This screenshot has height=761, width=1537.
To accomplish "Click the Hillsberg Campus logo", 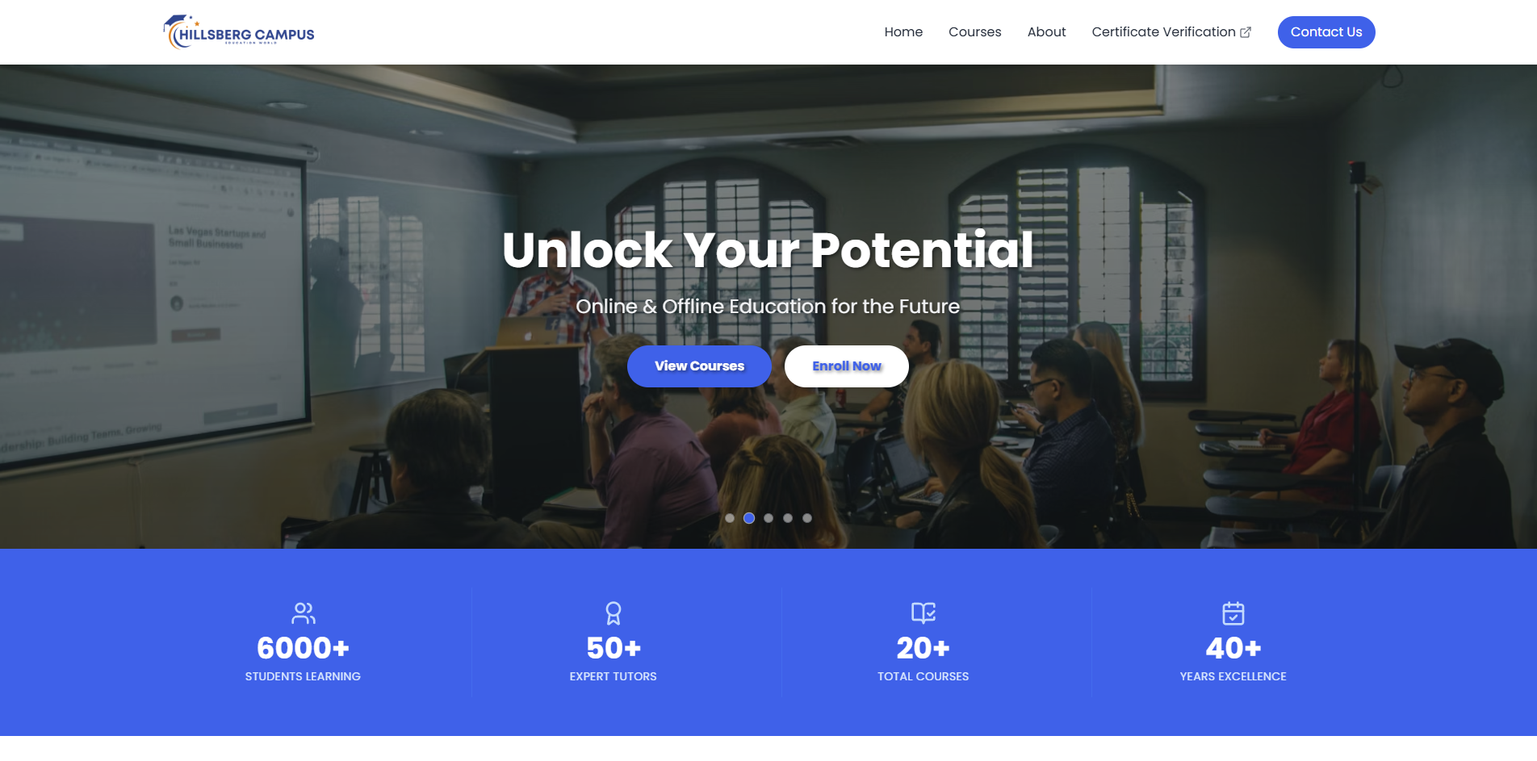I will (x=239, y=32).
